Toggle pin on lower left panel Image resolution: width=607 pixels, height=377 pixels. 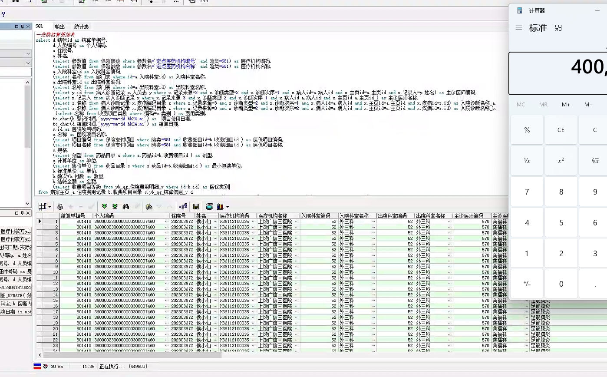23,213
